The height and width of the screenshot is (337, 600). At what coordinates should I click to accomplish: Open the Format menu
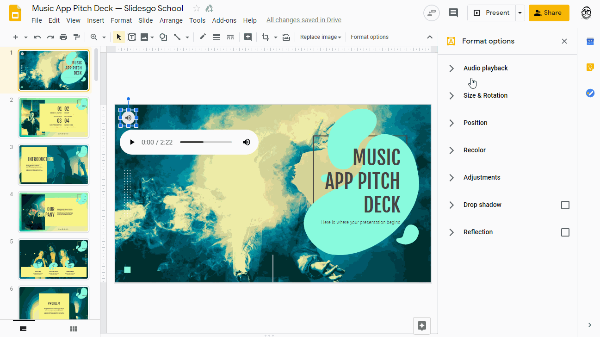click(121, 20)
